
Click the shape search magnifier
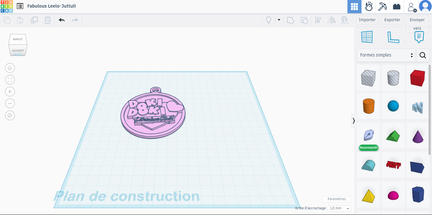click(x=423, y=55)
